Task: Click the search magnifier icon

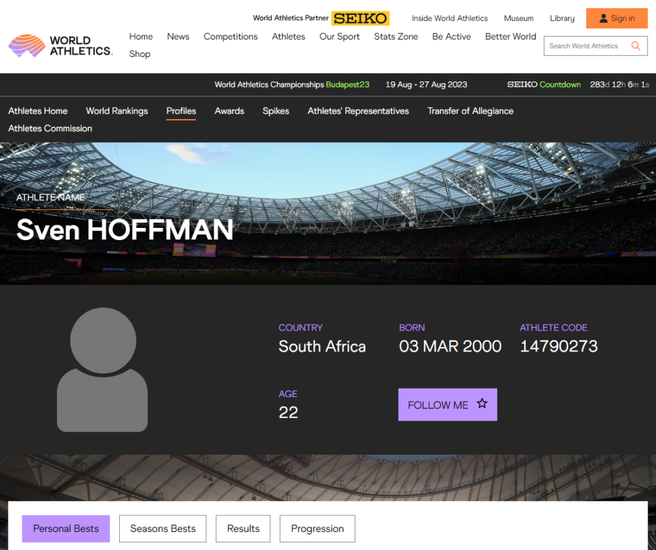Action: click(635, 46)
